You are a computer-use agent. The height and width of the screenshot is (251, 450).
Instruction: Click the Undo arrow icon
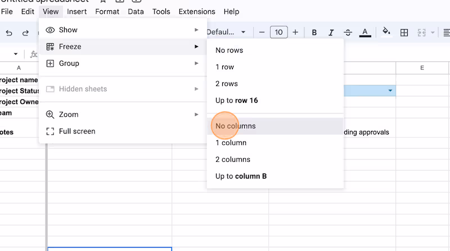[9, 33]
